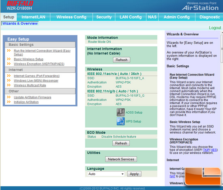Open the Internet/LAN tab
The width and height of the screenshot is (223, 190).
(x=33, y=17)
